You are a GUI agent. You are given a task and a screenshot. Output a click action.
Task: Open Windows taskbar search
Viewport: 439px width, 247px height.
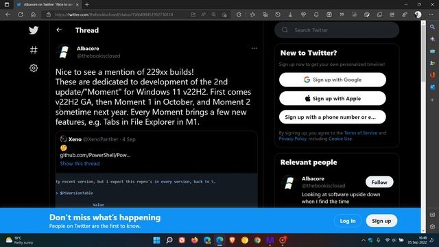pyautogui.click(x=169, y=240)
